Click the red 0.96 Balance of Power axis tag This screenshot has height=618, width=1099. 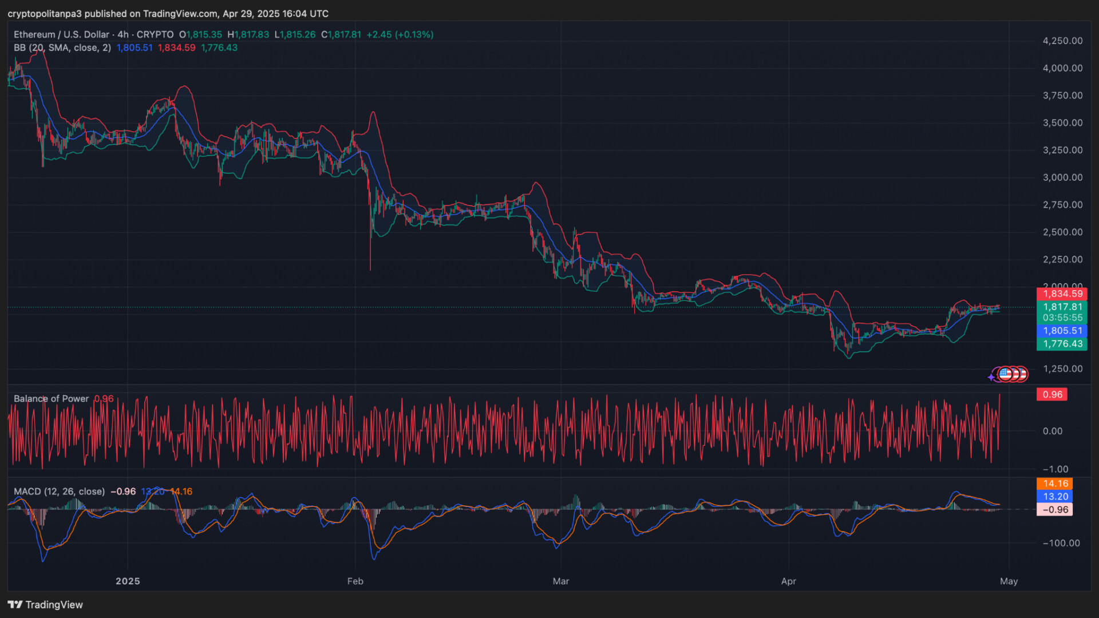point(1052,394)
